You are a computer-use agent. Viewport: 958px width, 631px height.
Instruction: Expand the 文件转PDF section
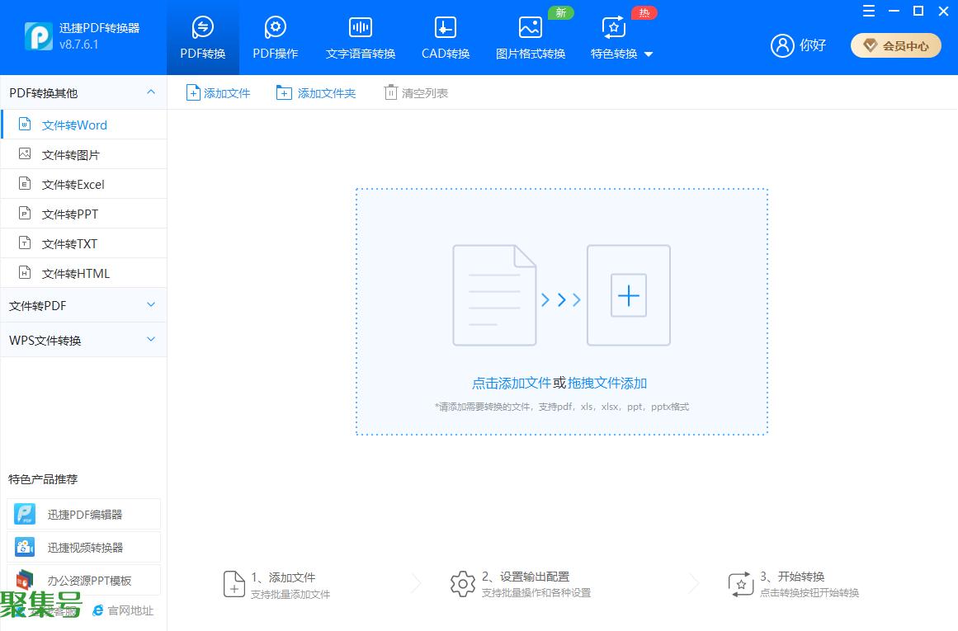point(151,305)
